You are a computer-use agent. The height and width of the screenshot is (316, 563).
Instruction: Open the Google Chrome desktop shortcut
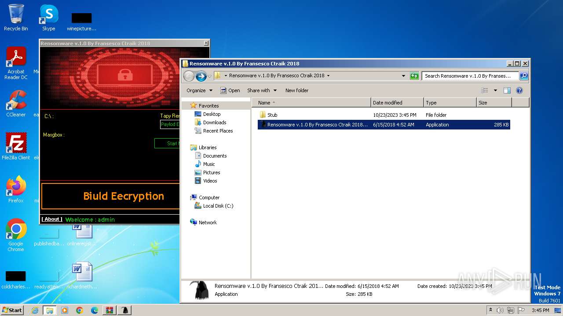[x=16, y=235]
